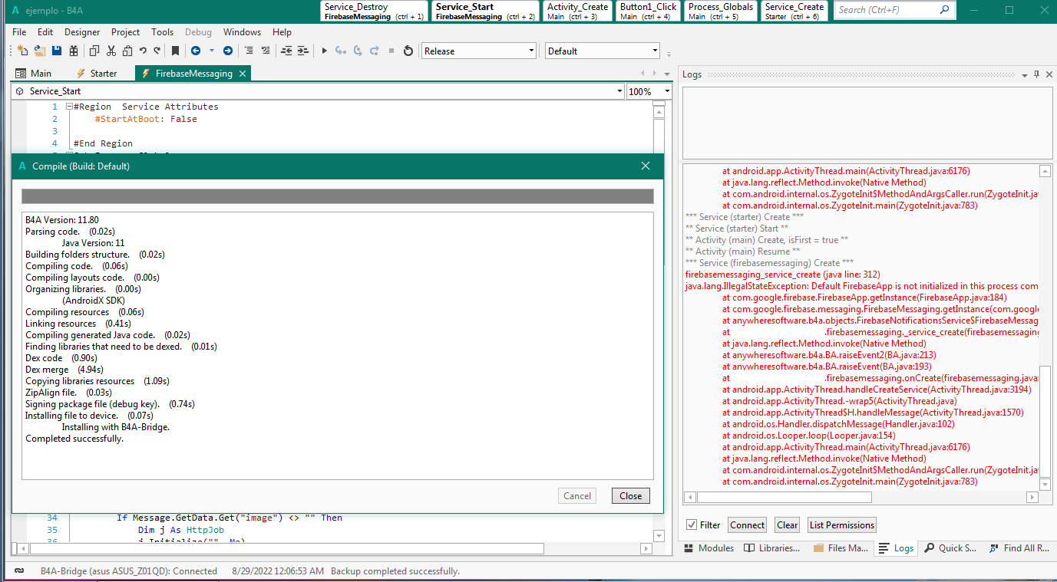Open the Project menu
Image resolution: width=1057 pixels, height=582 pixels.
pyautogui.click(x=125, y=32)
